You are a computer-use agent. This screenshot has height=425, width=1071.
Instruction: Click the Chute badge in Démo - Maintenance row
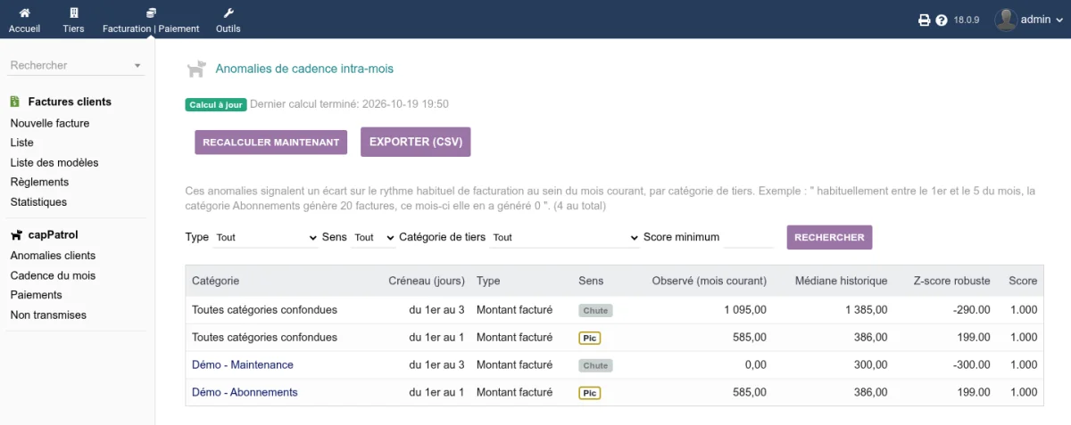tap(595, 365)
